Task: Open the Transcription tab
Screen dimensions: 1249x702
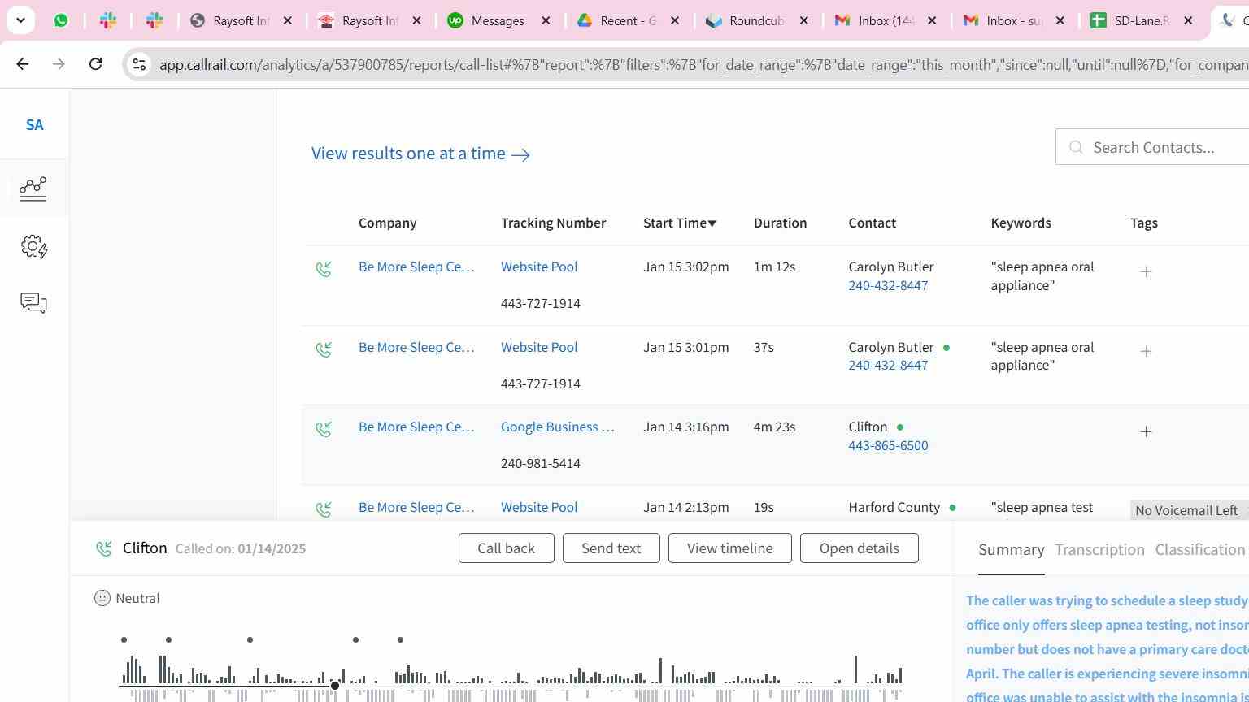Action: point(1099,550)
